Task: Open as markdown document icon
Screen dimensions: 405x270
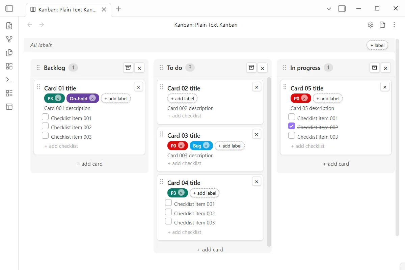Action: tap(382, 25)
